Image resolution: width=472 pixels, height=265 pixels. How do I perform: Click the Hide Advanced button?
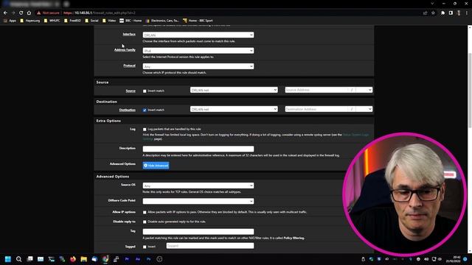coord(156,166)
